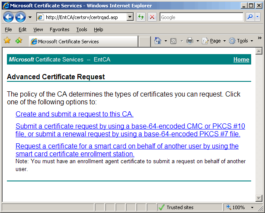Run search with the magnifier icon
This screenshot has height=213, width=265.
[250, 17]
